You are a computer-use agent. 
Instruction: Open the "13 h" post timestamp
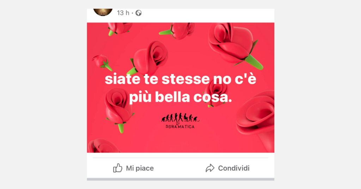(x=123, y=13)
